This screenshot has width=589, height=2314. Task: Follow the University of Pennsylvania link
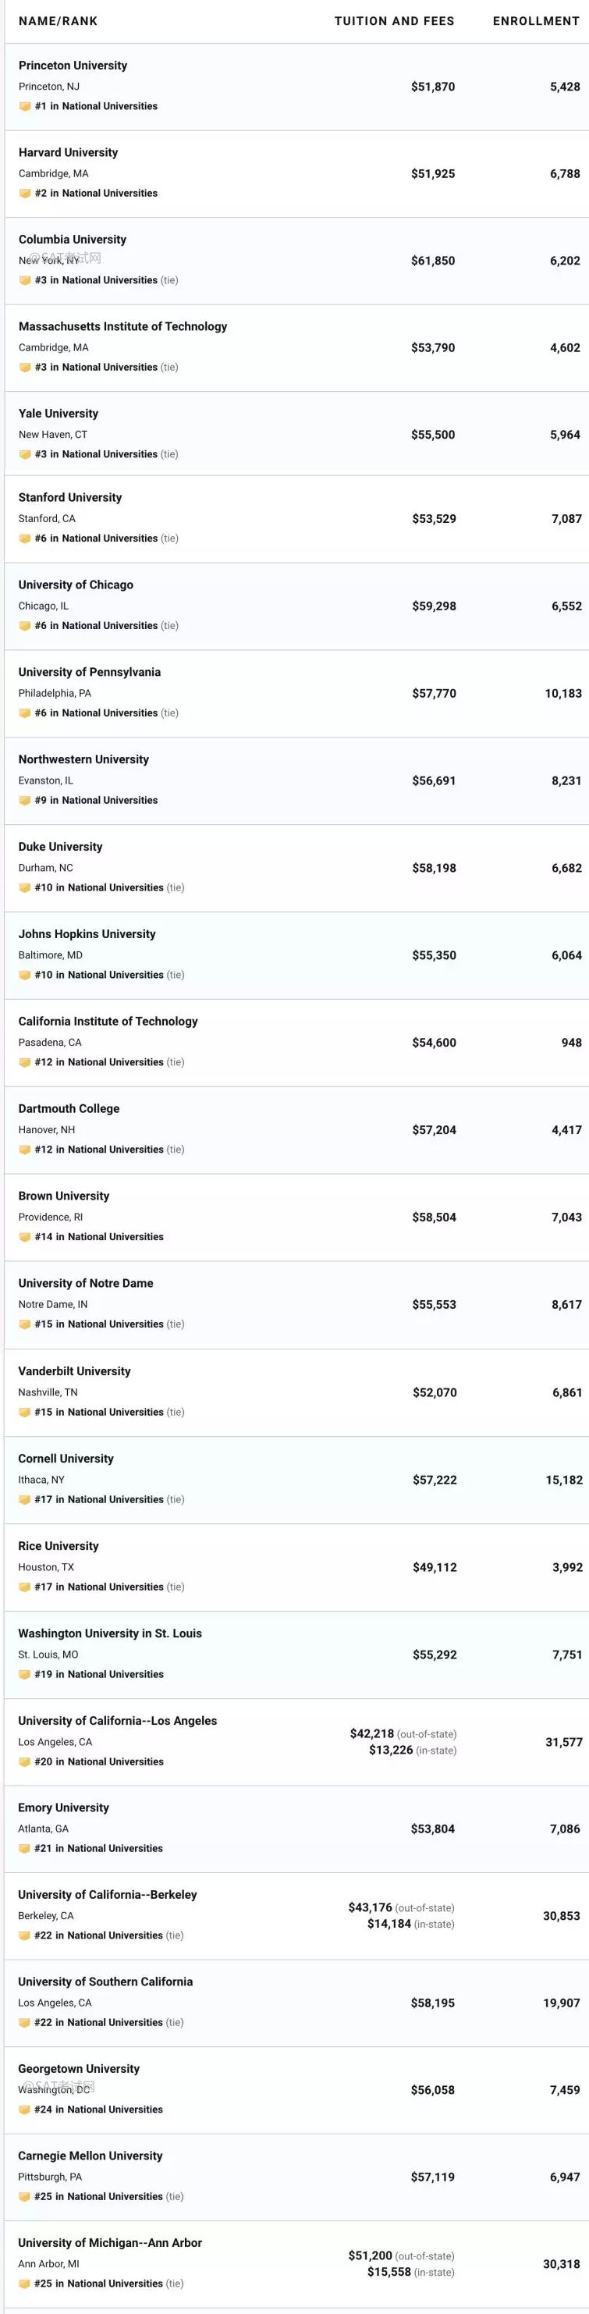coord(90,672)
